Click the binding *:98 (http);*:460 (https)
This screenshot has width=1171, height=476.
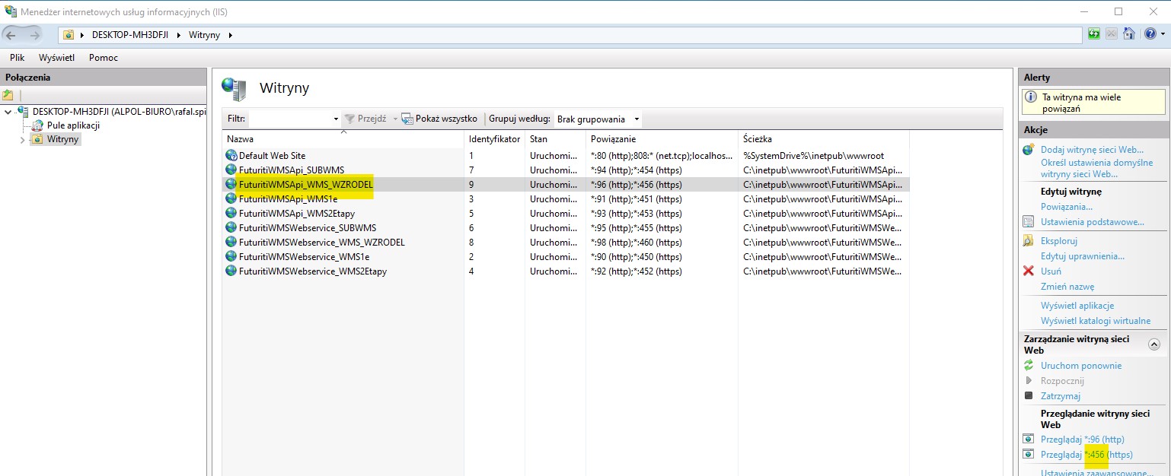tap(636, 242)
